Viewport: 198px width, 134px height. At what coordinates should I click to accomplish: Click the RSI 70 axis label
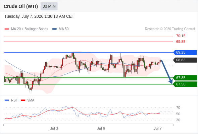(x=178, y=108)
